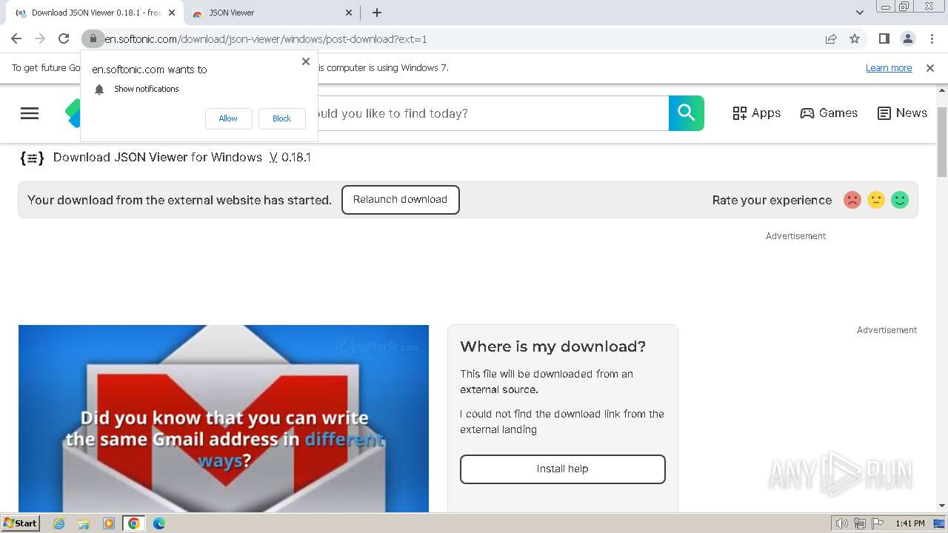Submit search with magnifier button
948x533 pixels.
(687, 113)
